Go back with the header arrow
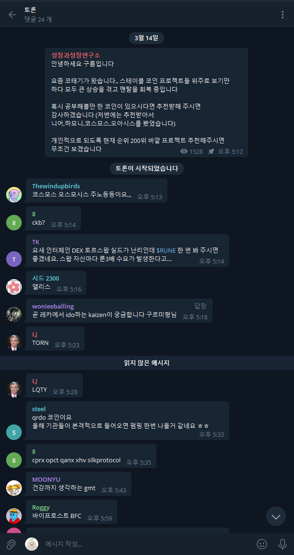The width and height of the screenshot is (294, 555). pyautogui.click(x=12, y=15)
